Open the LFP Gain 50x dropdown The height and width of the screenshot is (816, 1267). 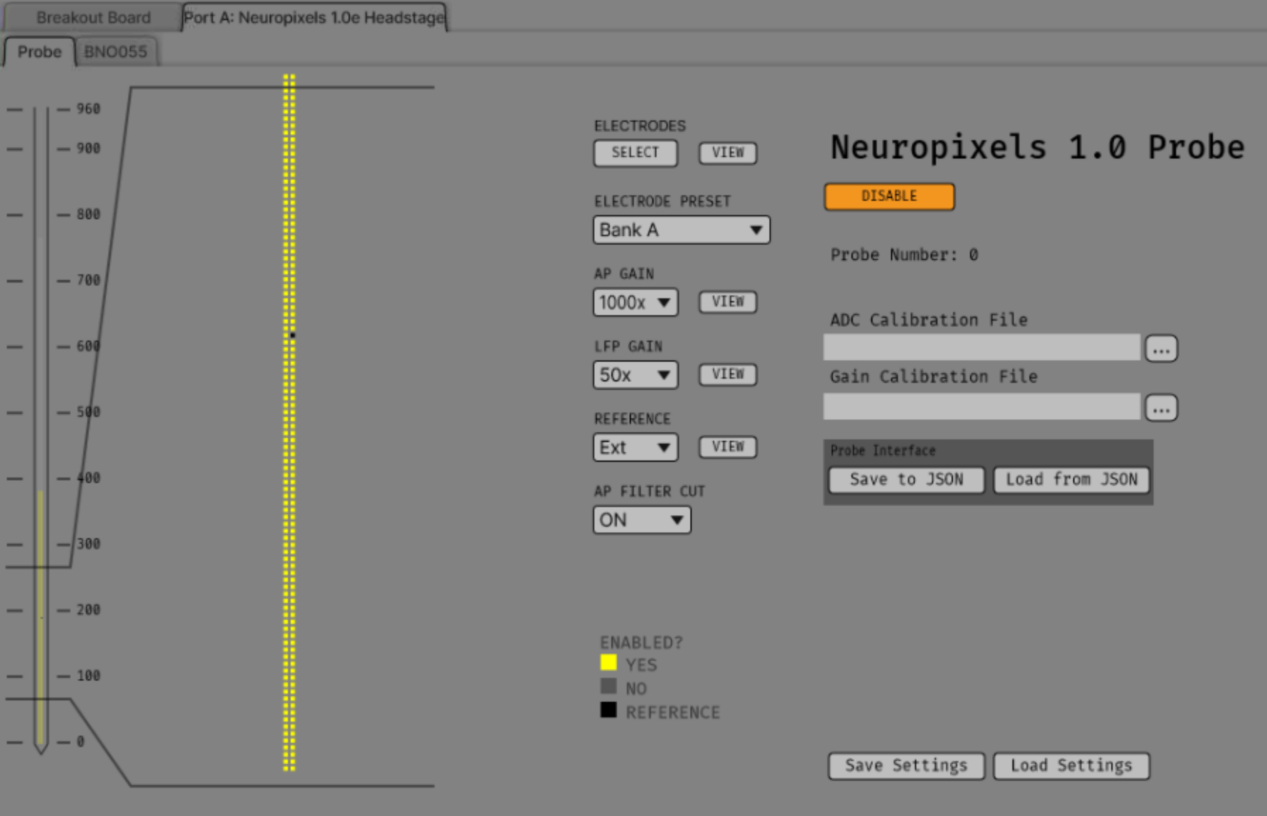(x=635, y=375)
